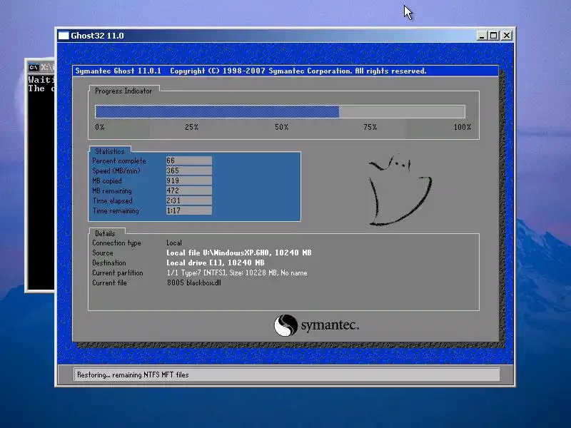Click the current file 8005 blackbox.dll

194,282
